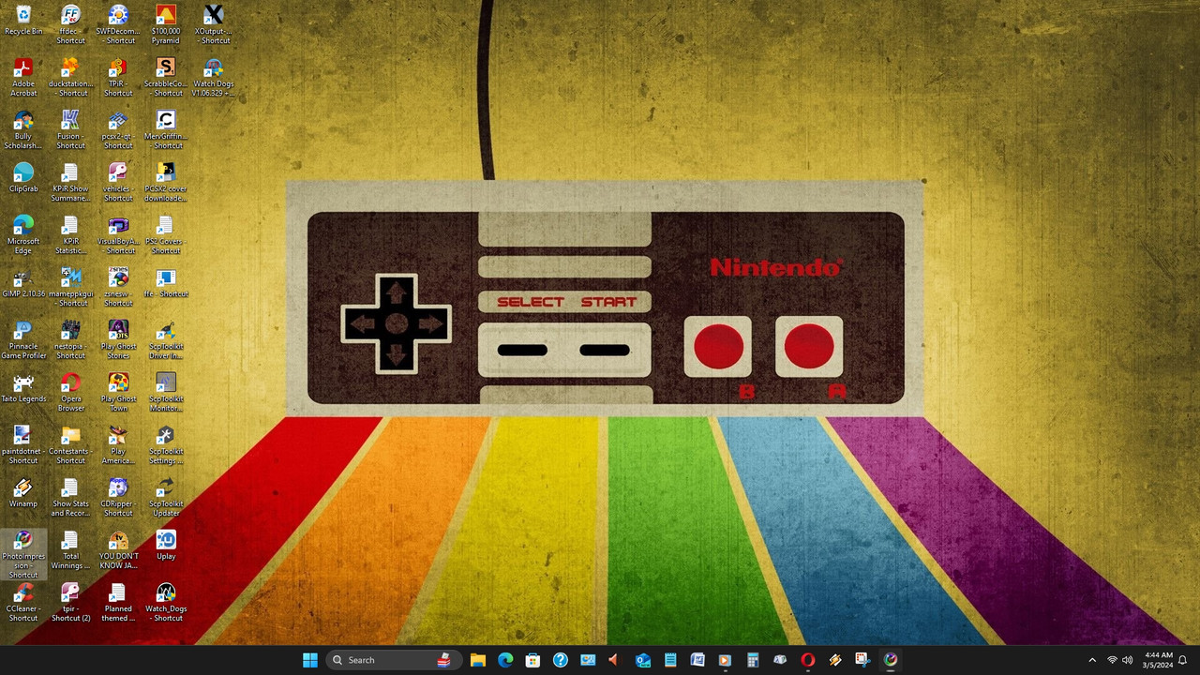Screen dimensions: 1200x675
Task: Select the Taito Legends desktop icon
Action: click(x=23, y=387)
